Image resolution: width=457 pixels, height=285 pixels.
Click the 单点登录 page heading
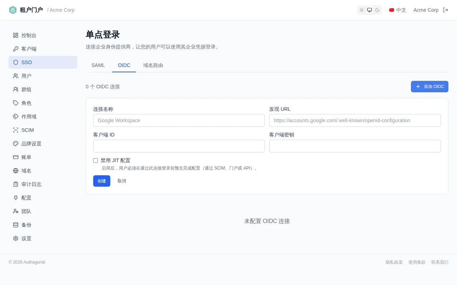pyautogui.click(x=103, y=35)
